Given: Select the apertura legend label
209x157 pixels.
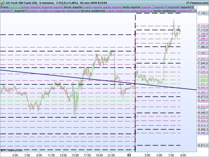Looking at the screenshot, I should pos(15,7).
